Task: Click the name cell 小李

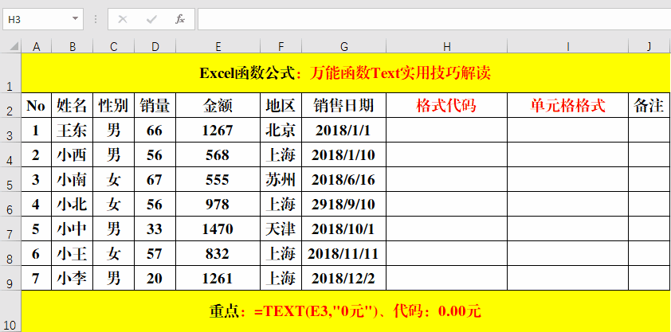Action: [73, 278]
